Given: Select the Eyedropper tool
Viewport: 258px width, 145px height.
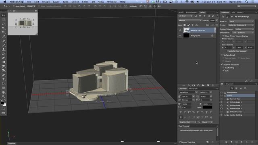Looking at the screenshot, I should click(4, 37).
